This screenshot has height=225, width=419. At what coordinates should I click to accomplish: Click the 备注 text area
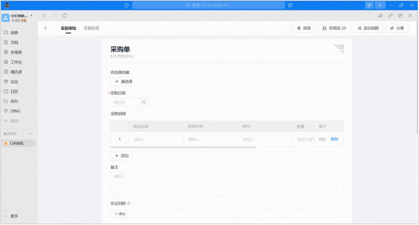[227, 184]
